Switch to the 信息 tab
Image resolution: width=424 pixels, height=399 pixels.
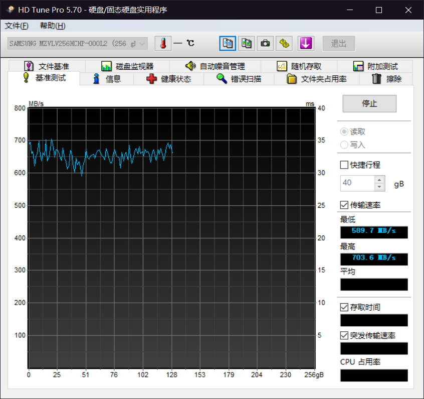point(107,79)
